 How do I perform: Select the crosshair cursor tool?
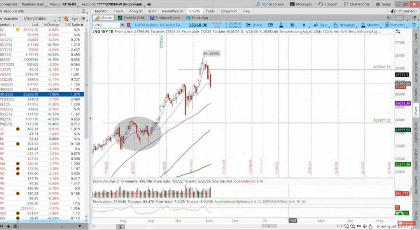point(364,226)
